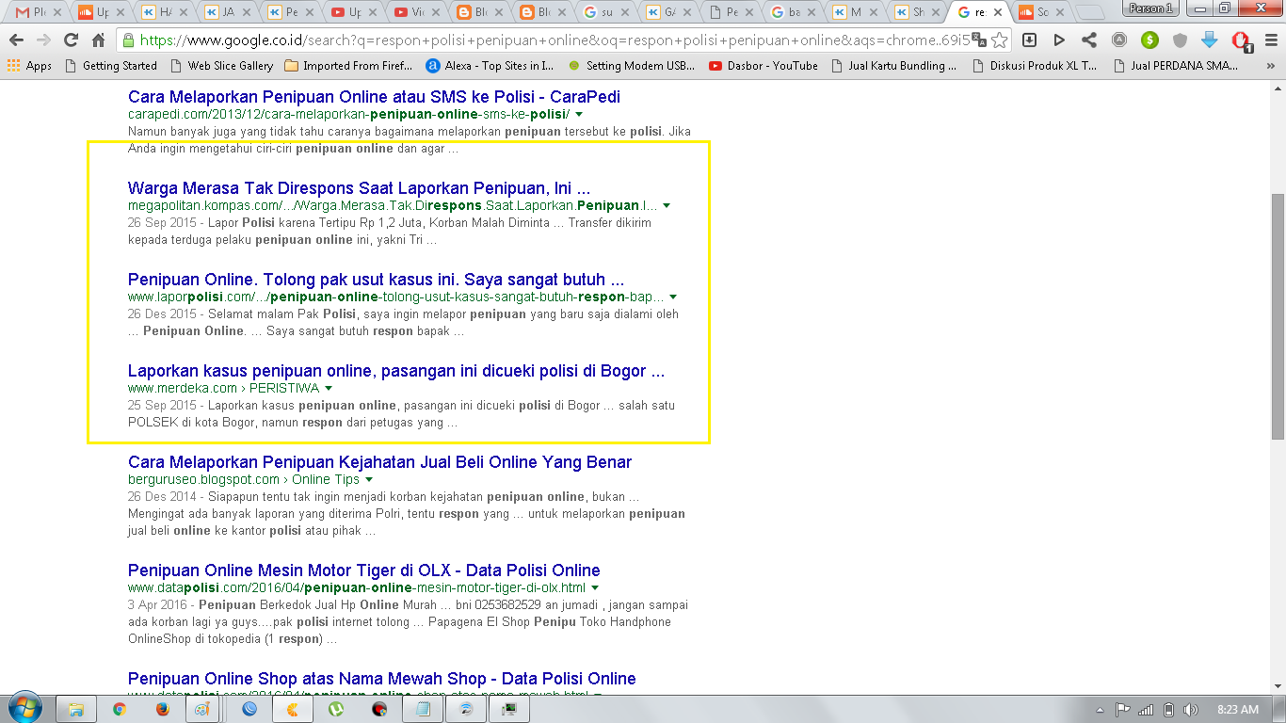Switch to the Gmail tab
The width and height of the screenshot is (1286, 723).
point(36,12)
